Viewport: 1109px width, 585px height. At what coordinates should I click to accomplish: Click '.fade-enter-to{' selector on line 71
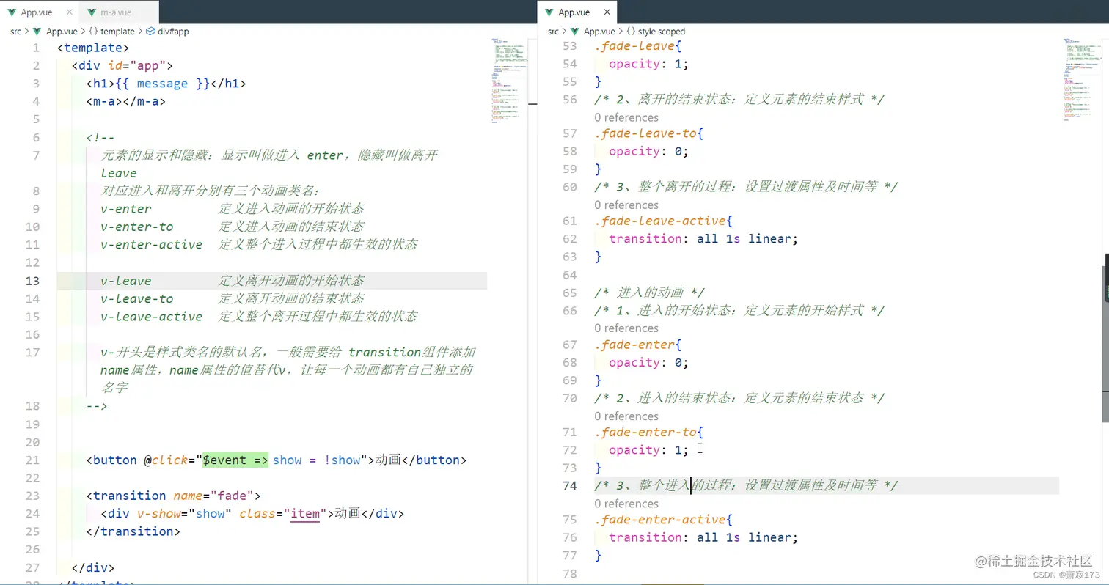point(649,433)
